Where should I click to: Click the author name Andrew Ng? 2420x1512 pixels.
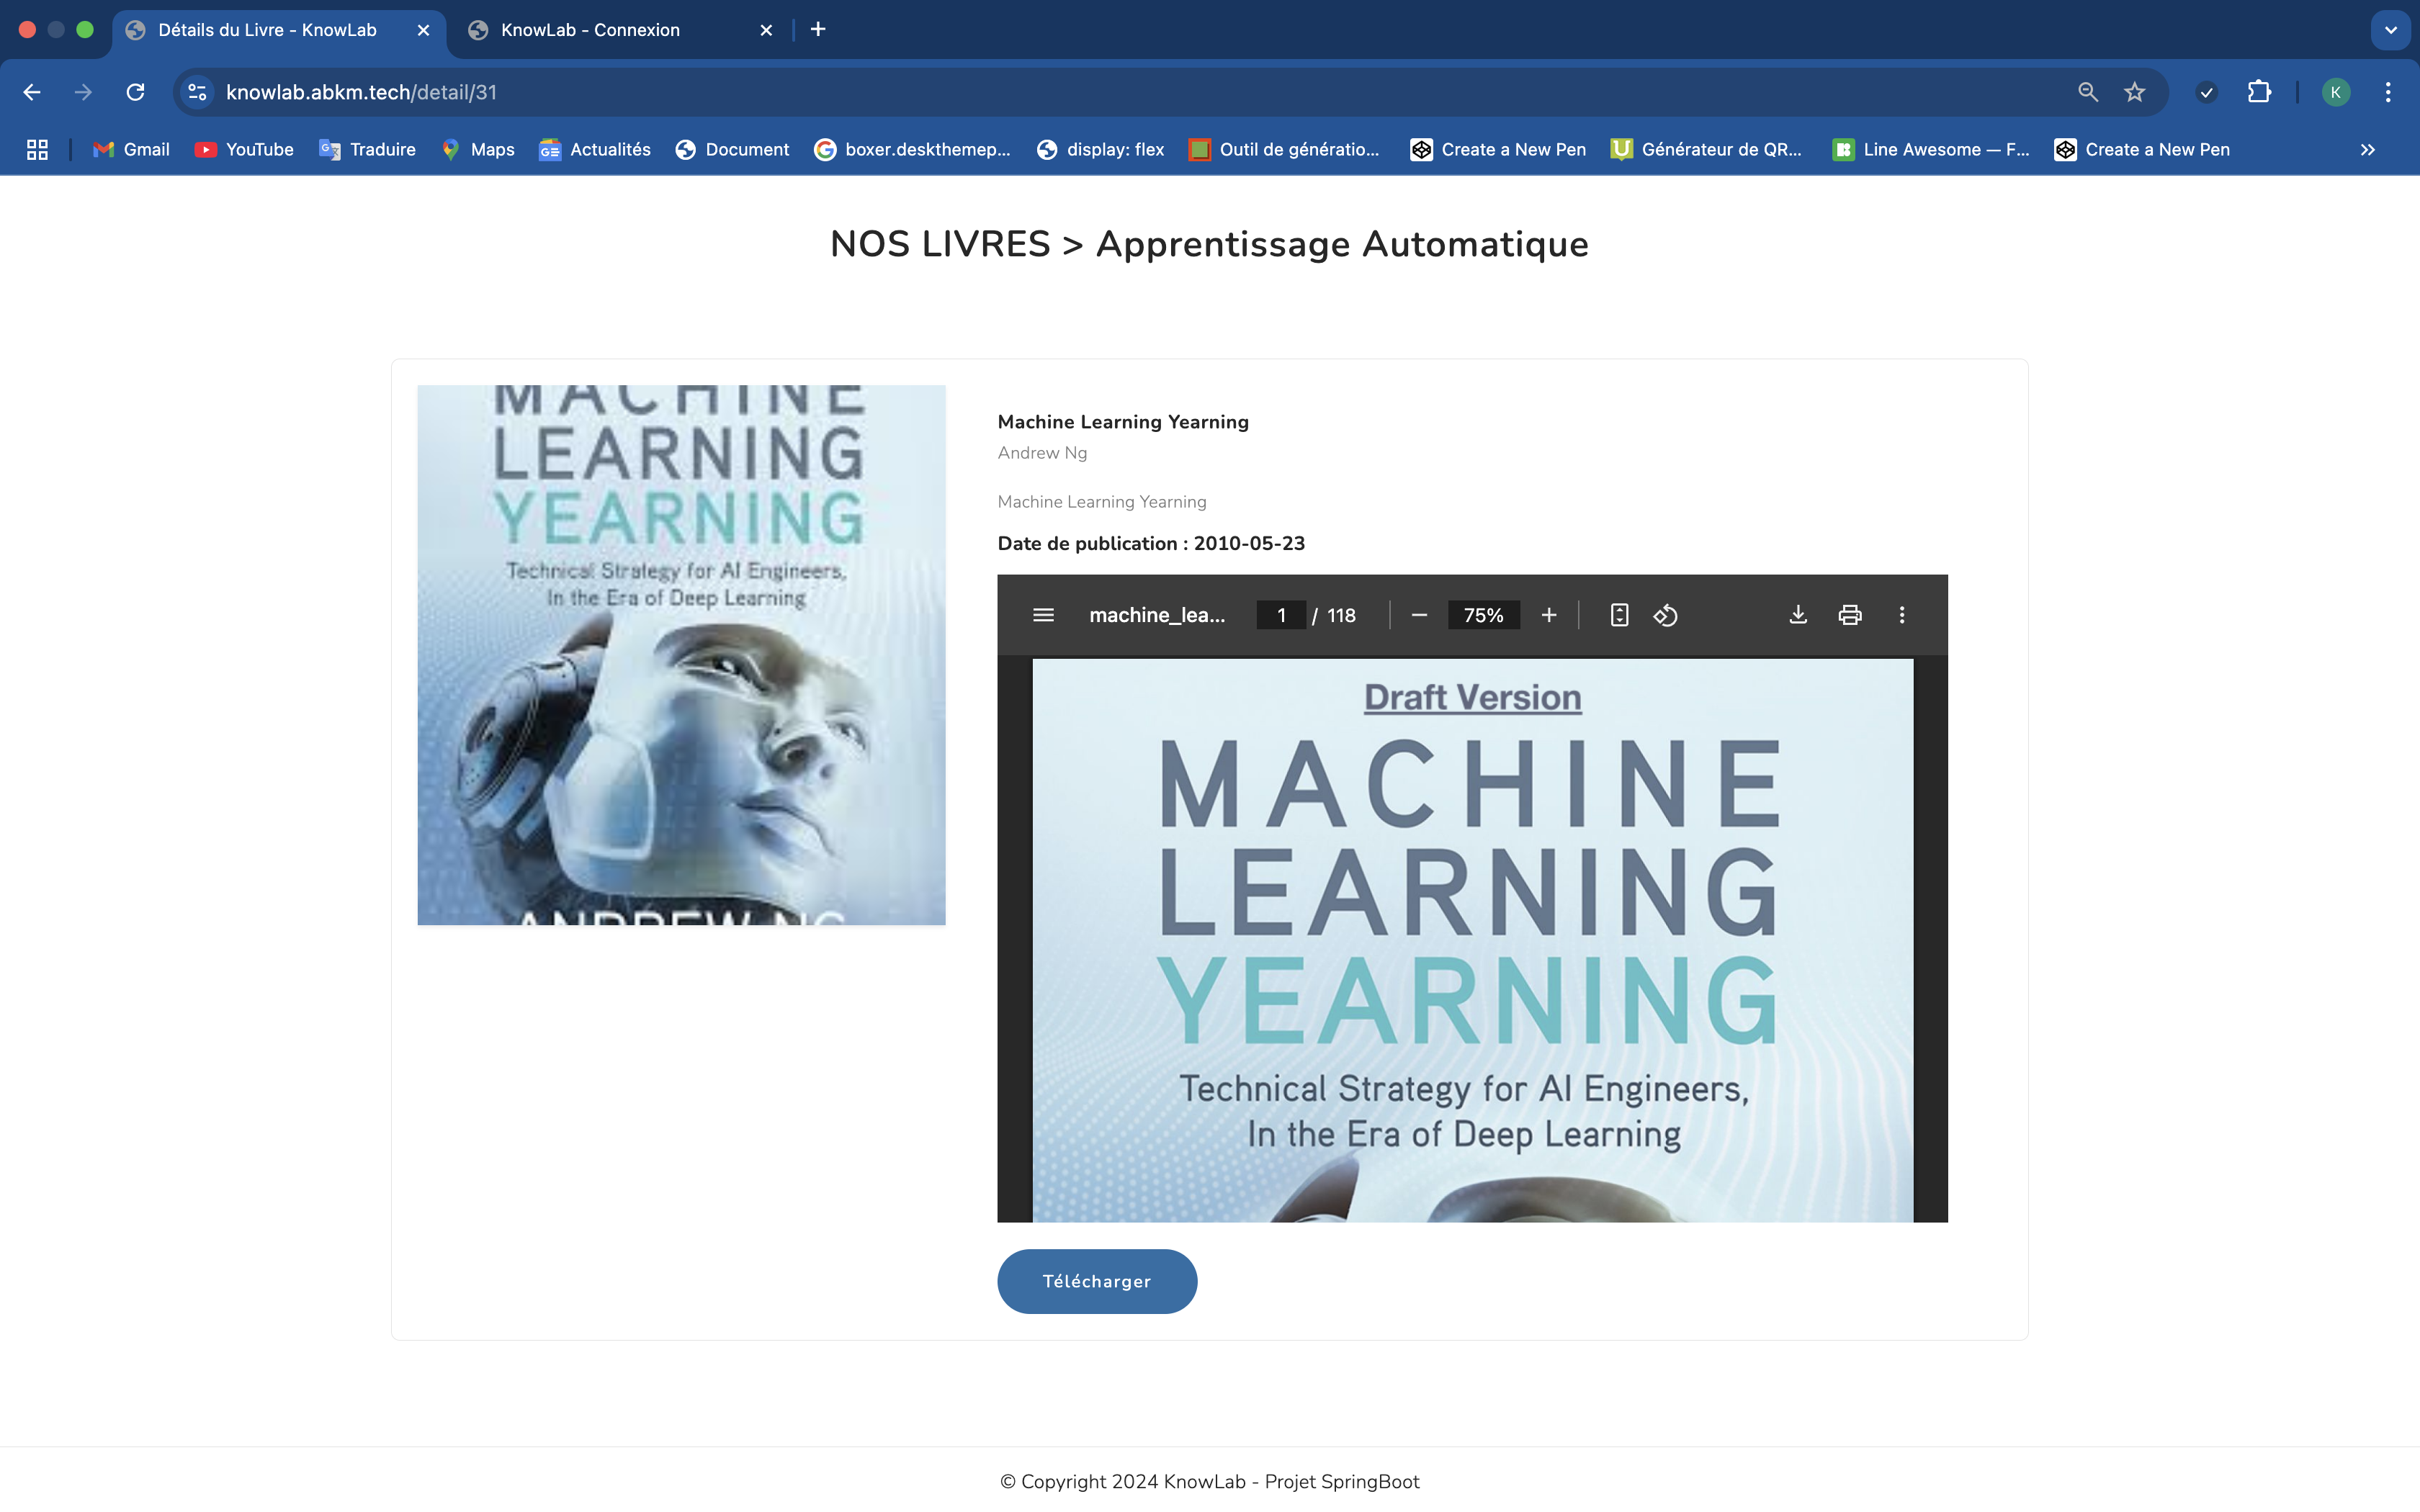pyautogui.click(x=1042, y=453)
